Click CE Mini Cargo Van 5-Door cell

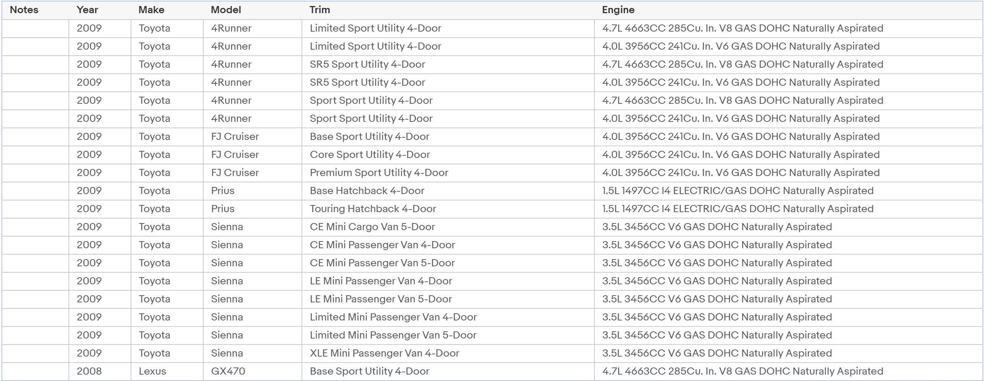coord(448,227)
